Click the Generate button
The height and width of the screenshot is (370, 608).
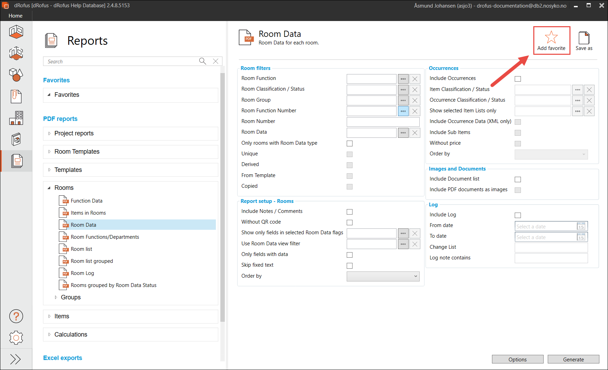(573, 359)
